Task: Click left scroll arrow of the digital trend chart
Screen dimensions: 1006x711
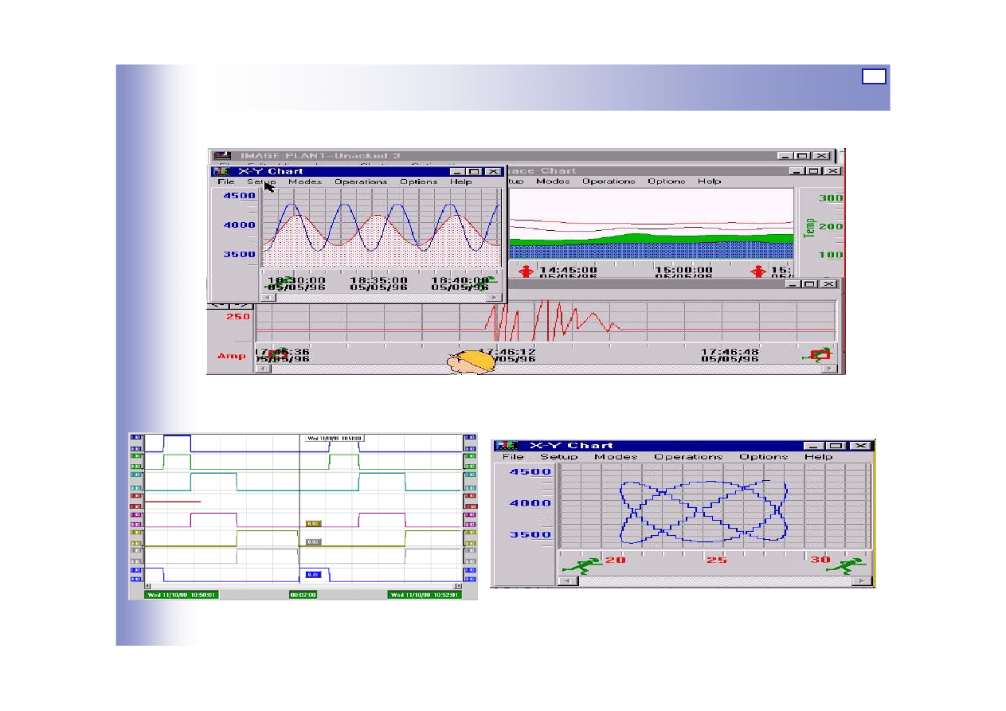Action: pos(147,586)
